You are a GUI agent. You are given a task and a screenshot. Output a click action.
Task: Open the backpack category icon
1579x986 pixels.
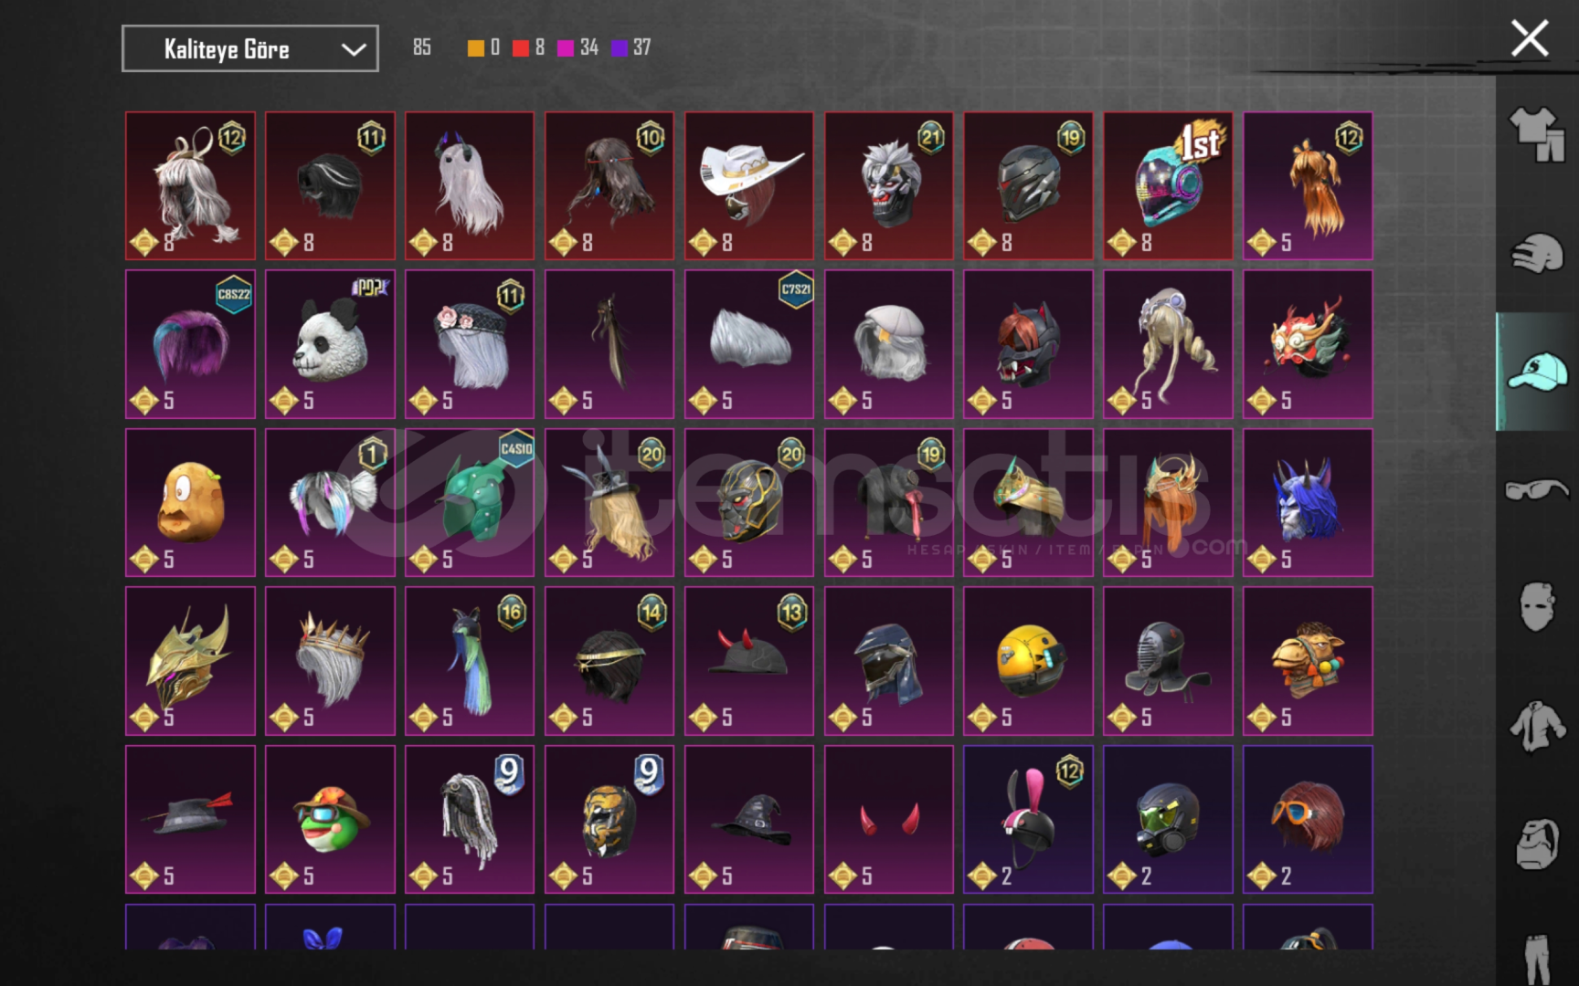1537,844
